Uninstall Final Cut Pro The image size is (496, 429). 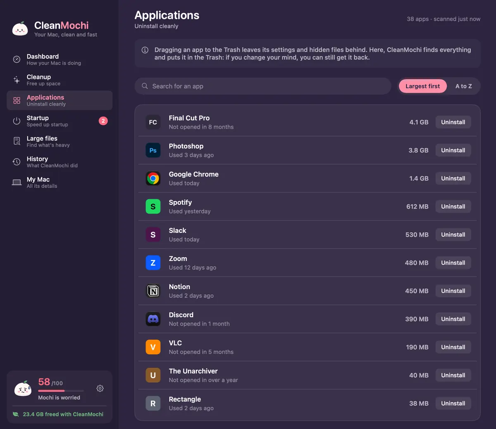453,122
